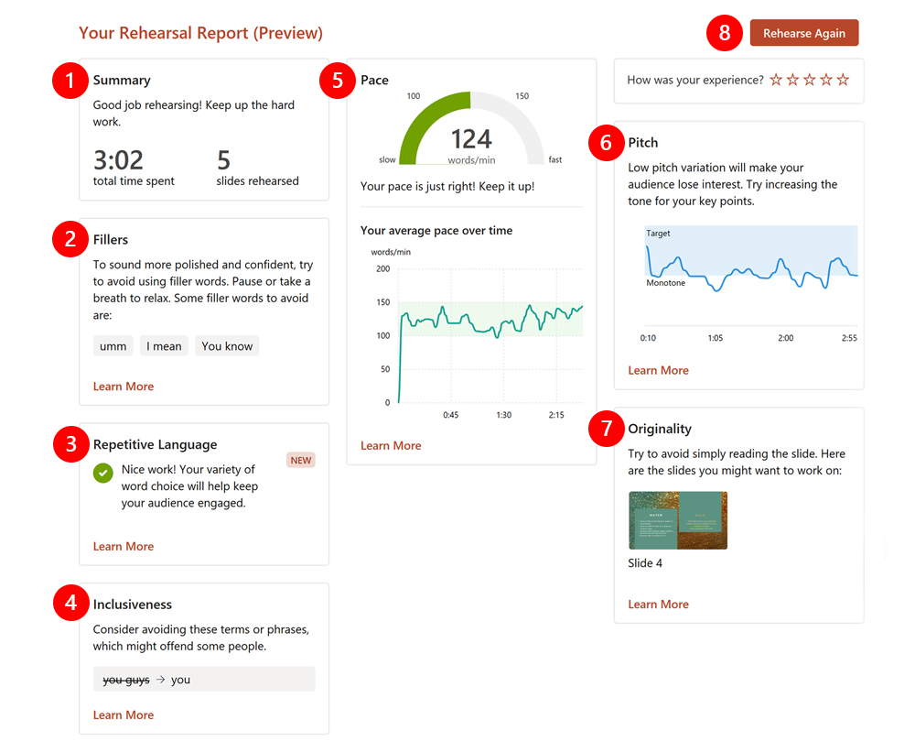Rate your experience five stars
This screenshot has height=752, width=915.
point(843,80)
